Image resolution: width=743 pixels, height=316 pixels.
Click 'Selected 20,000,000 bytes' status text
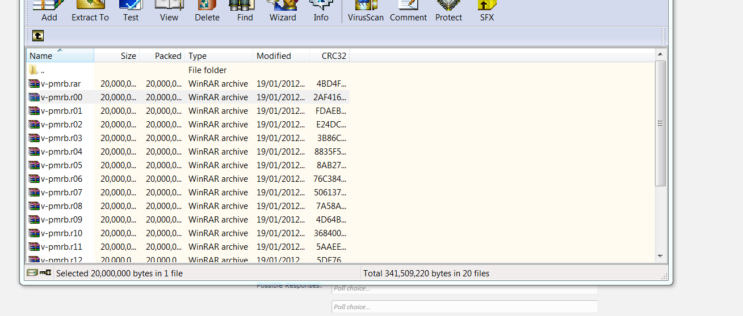(119, 274)
